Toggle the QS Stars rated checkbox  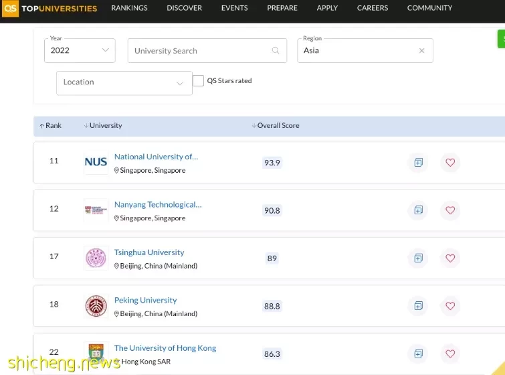[198, 80]
